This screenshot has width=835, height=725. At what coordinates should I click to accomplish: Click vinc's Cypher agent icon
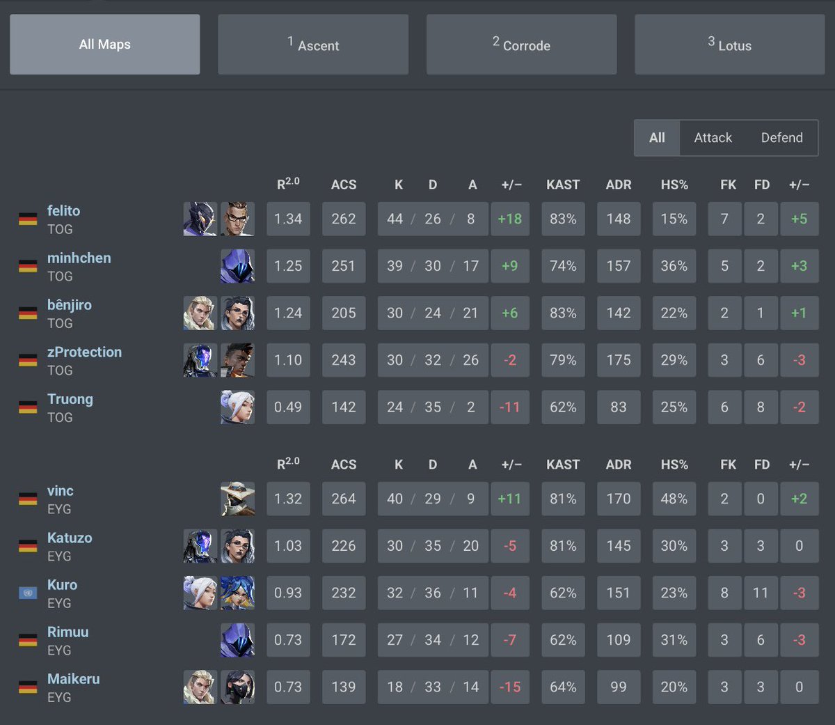click(x=237, y=499)
